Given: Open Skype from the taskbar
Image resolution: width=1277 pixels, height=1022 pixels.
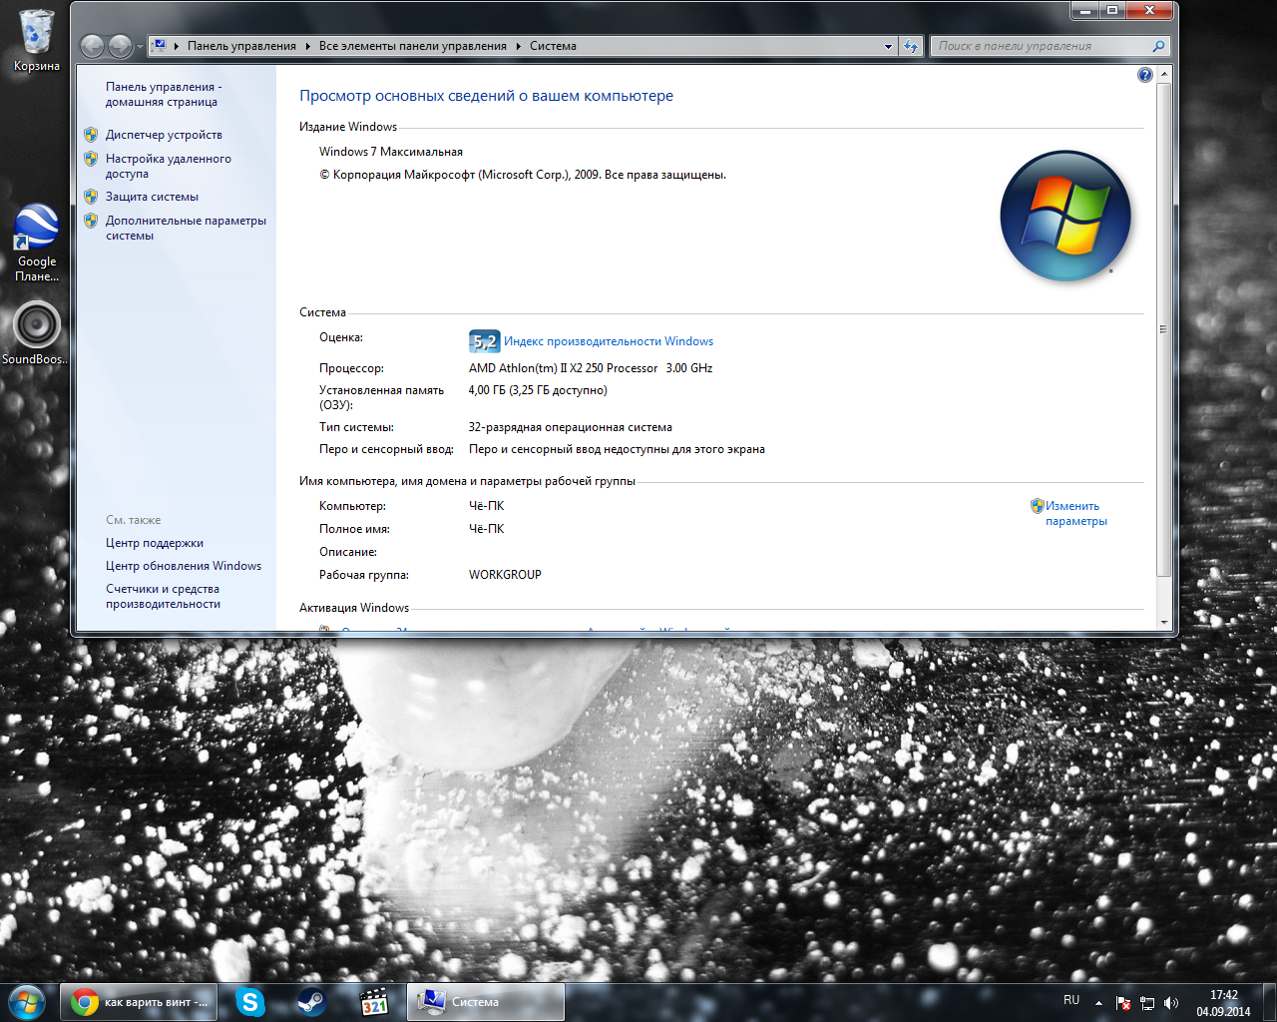Looking at the screenshot, I should pyautogui.click(x=250, y=1002).
